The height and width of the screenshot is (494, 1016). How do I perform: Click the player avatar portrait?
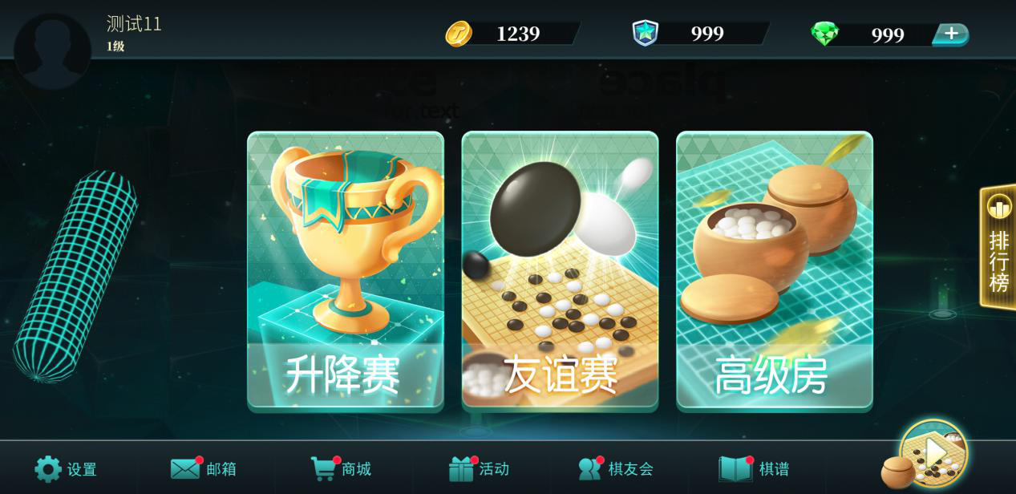pyautogui.click(x=53, y=51)
